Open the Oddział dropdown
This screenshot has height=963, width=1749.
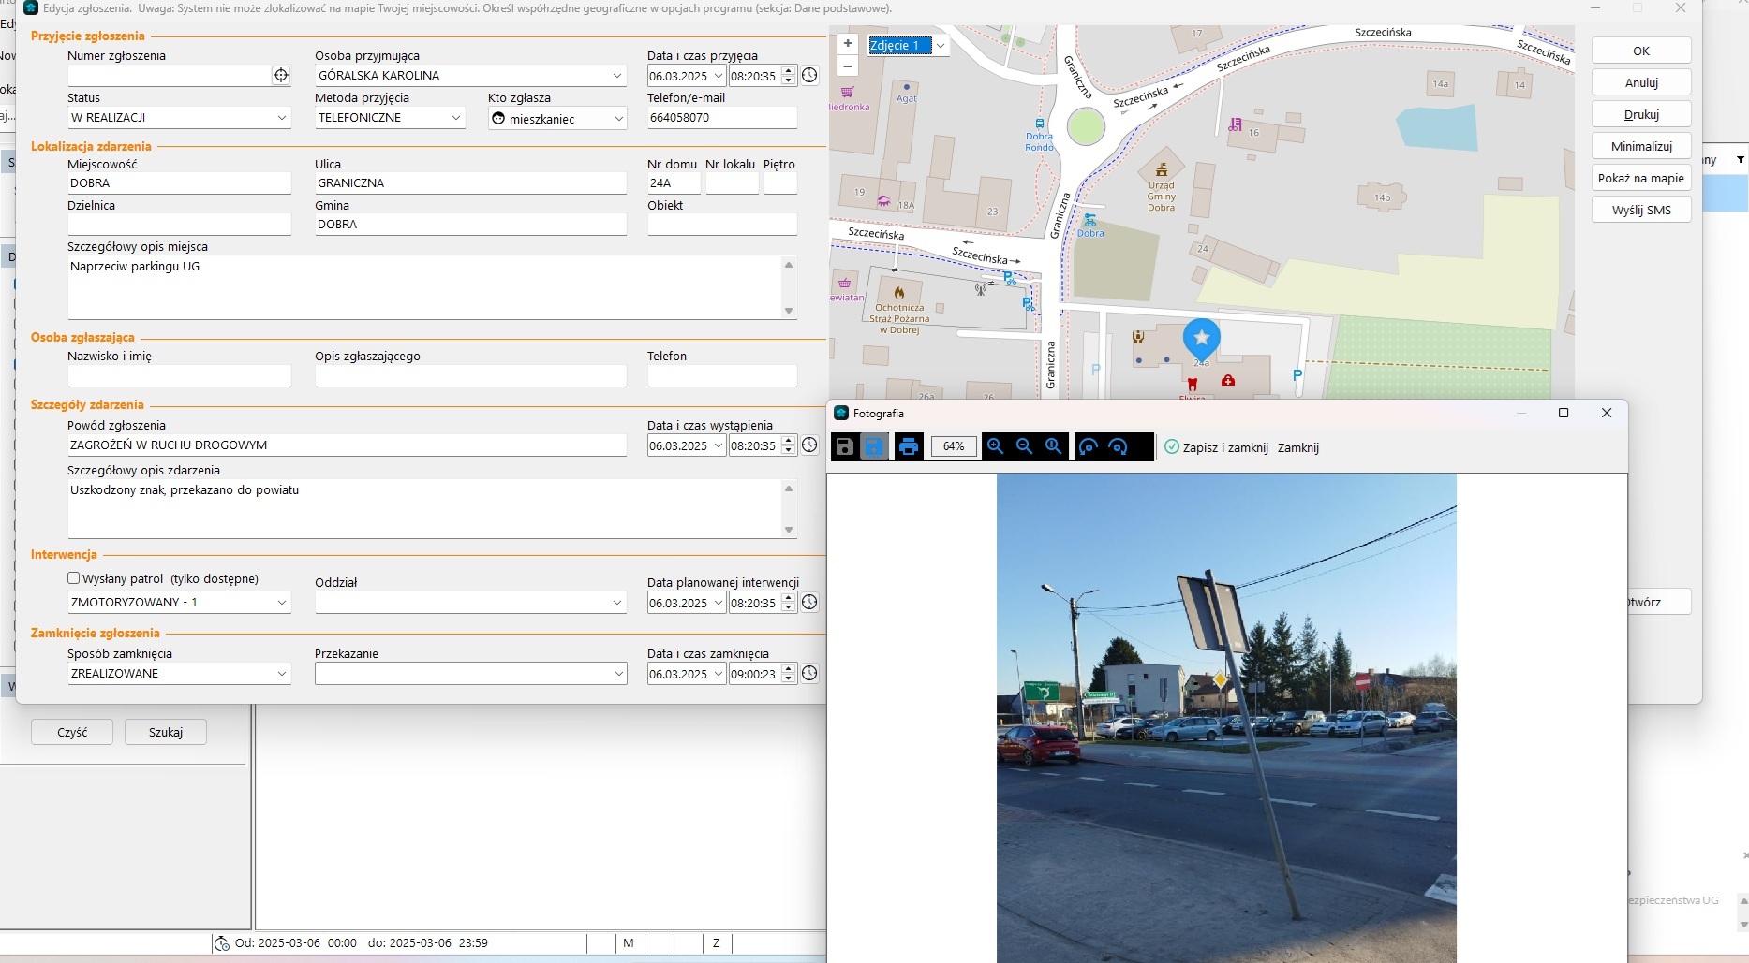[x=617, y=603]
